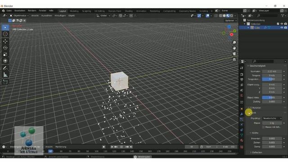Open the Optionen dropdown
Viewport: 288px width, 162px height.
click(x=231, y=21)
